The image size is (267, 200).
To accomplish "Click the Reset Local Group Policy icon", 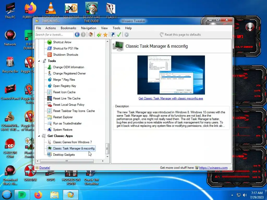I will [x=49, y=105].
